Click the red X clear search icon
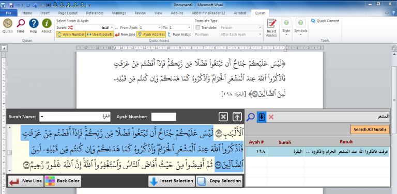The height and width of the screenshot is (194, 397). point(271,117)
